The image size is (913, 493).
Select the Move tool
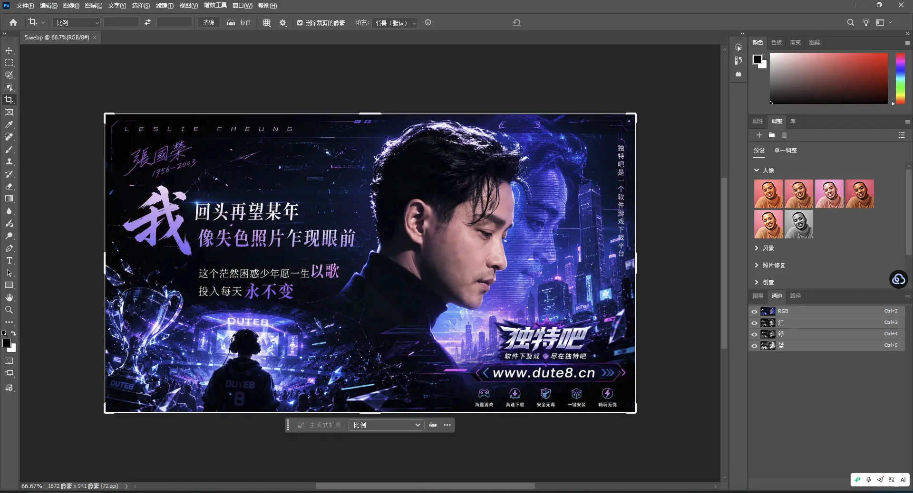(9, 50)
